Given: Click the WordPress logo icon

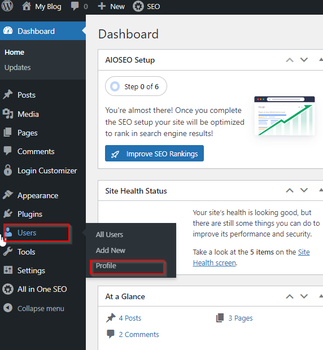Looking at the screenshot, I should pyautogui.click(x=7, y=6).
